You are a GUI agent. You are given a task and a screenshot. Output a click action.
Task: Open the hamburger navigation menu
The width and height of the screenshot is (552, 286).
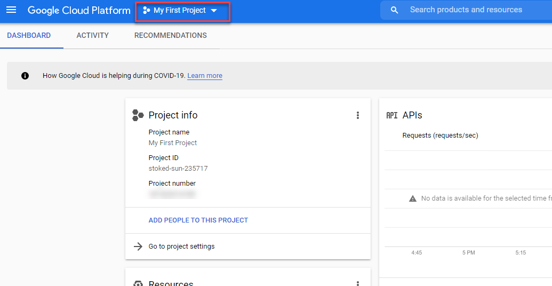11,10
